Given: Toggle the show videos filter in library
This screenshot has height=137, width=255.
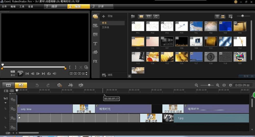Looking at the screenshot, I should [x=141, y=16].
